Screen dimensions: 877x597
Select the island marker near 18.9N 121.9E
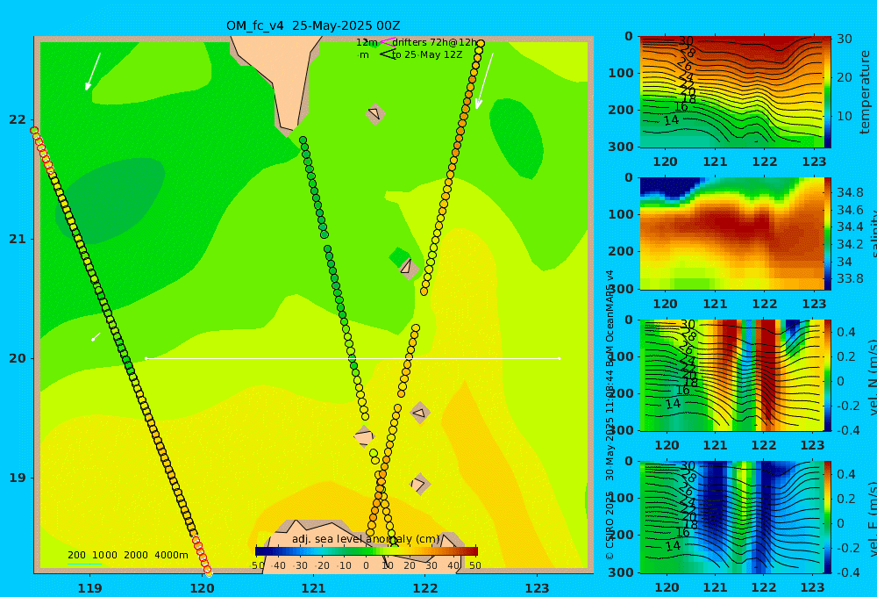(419, 484)
